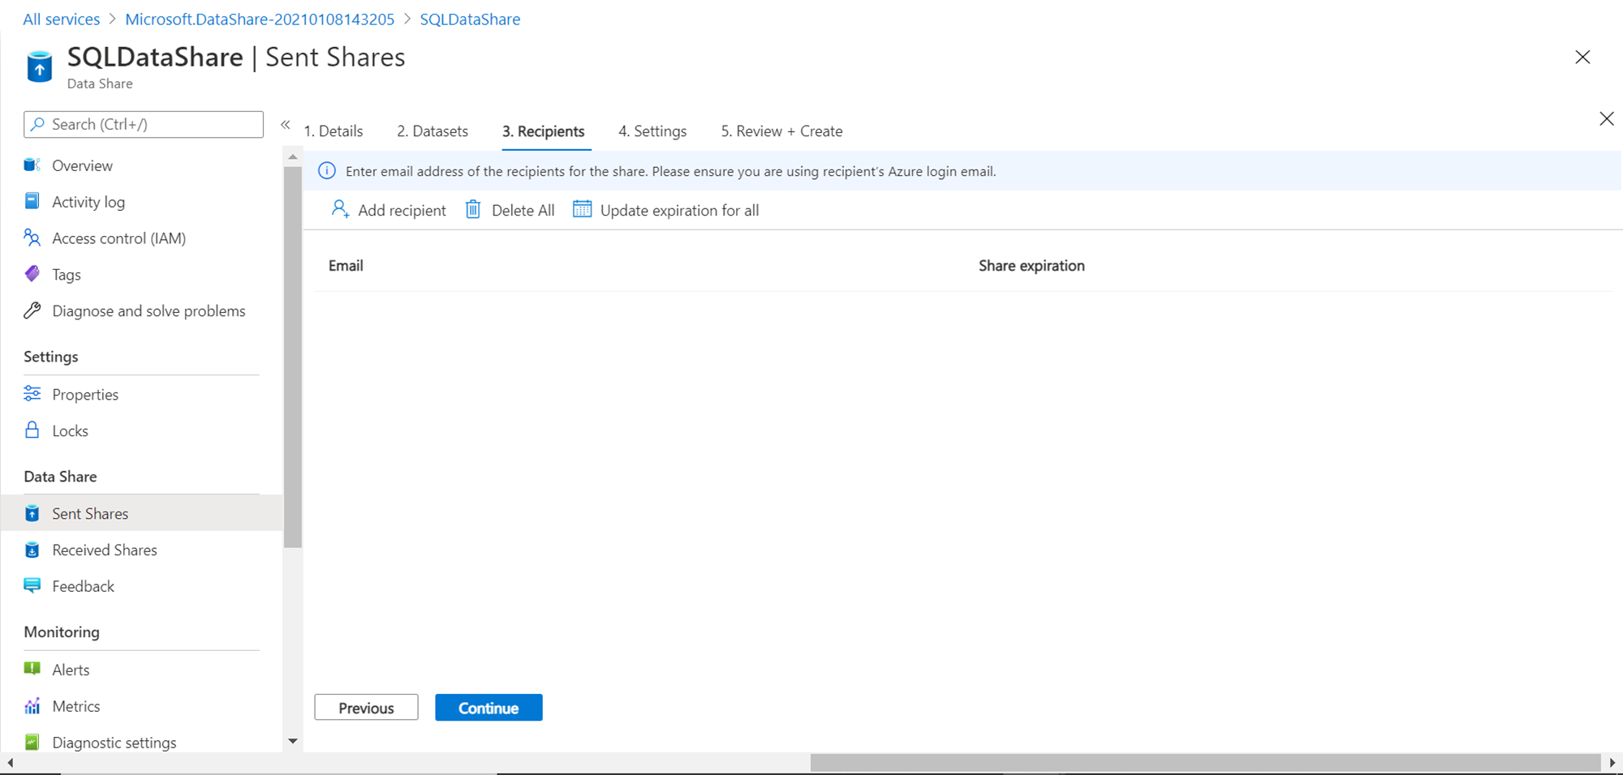Click the Received Shares icon
Viewport: 1623px width, 775px height.
pyautogui.click(x=32, y=550)
